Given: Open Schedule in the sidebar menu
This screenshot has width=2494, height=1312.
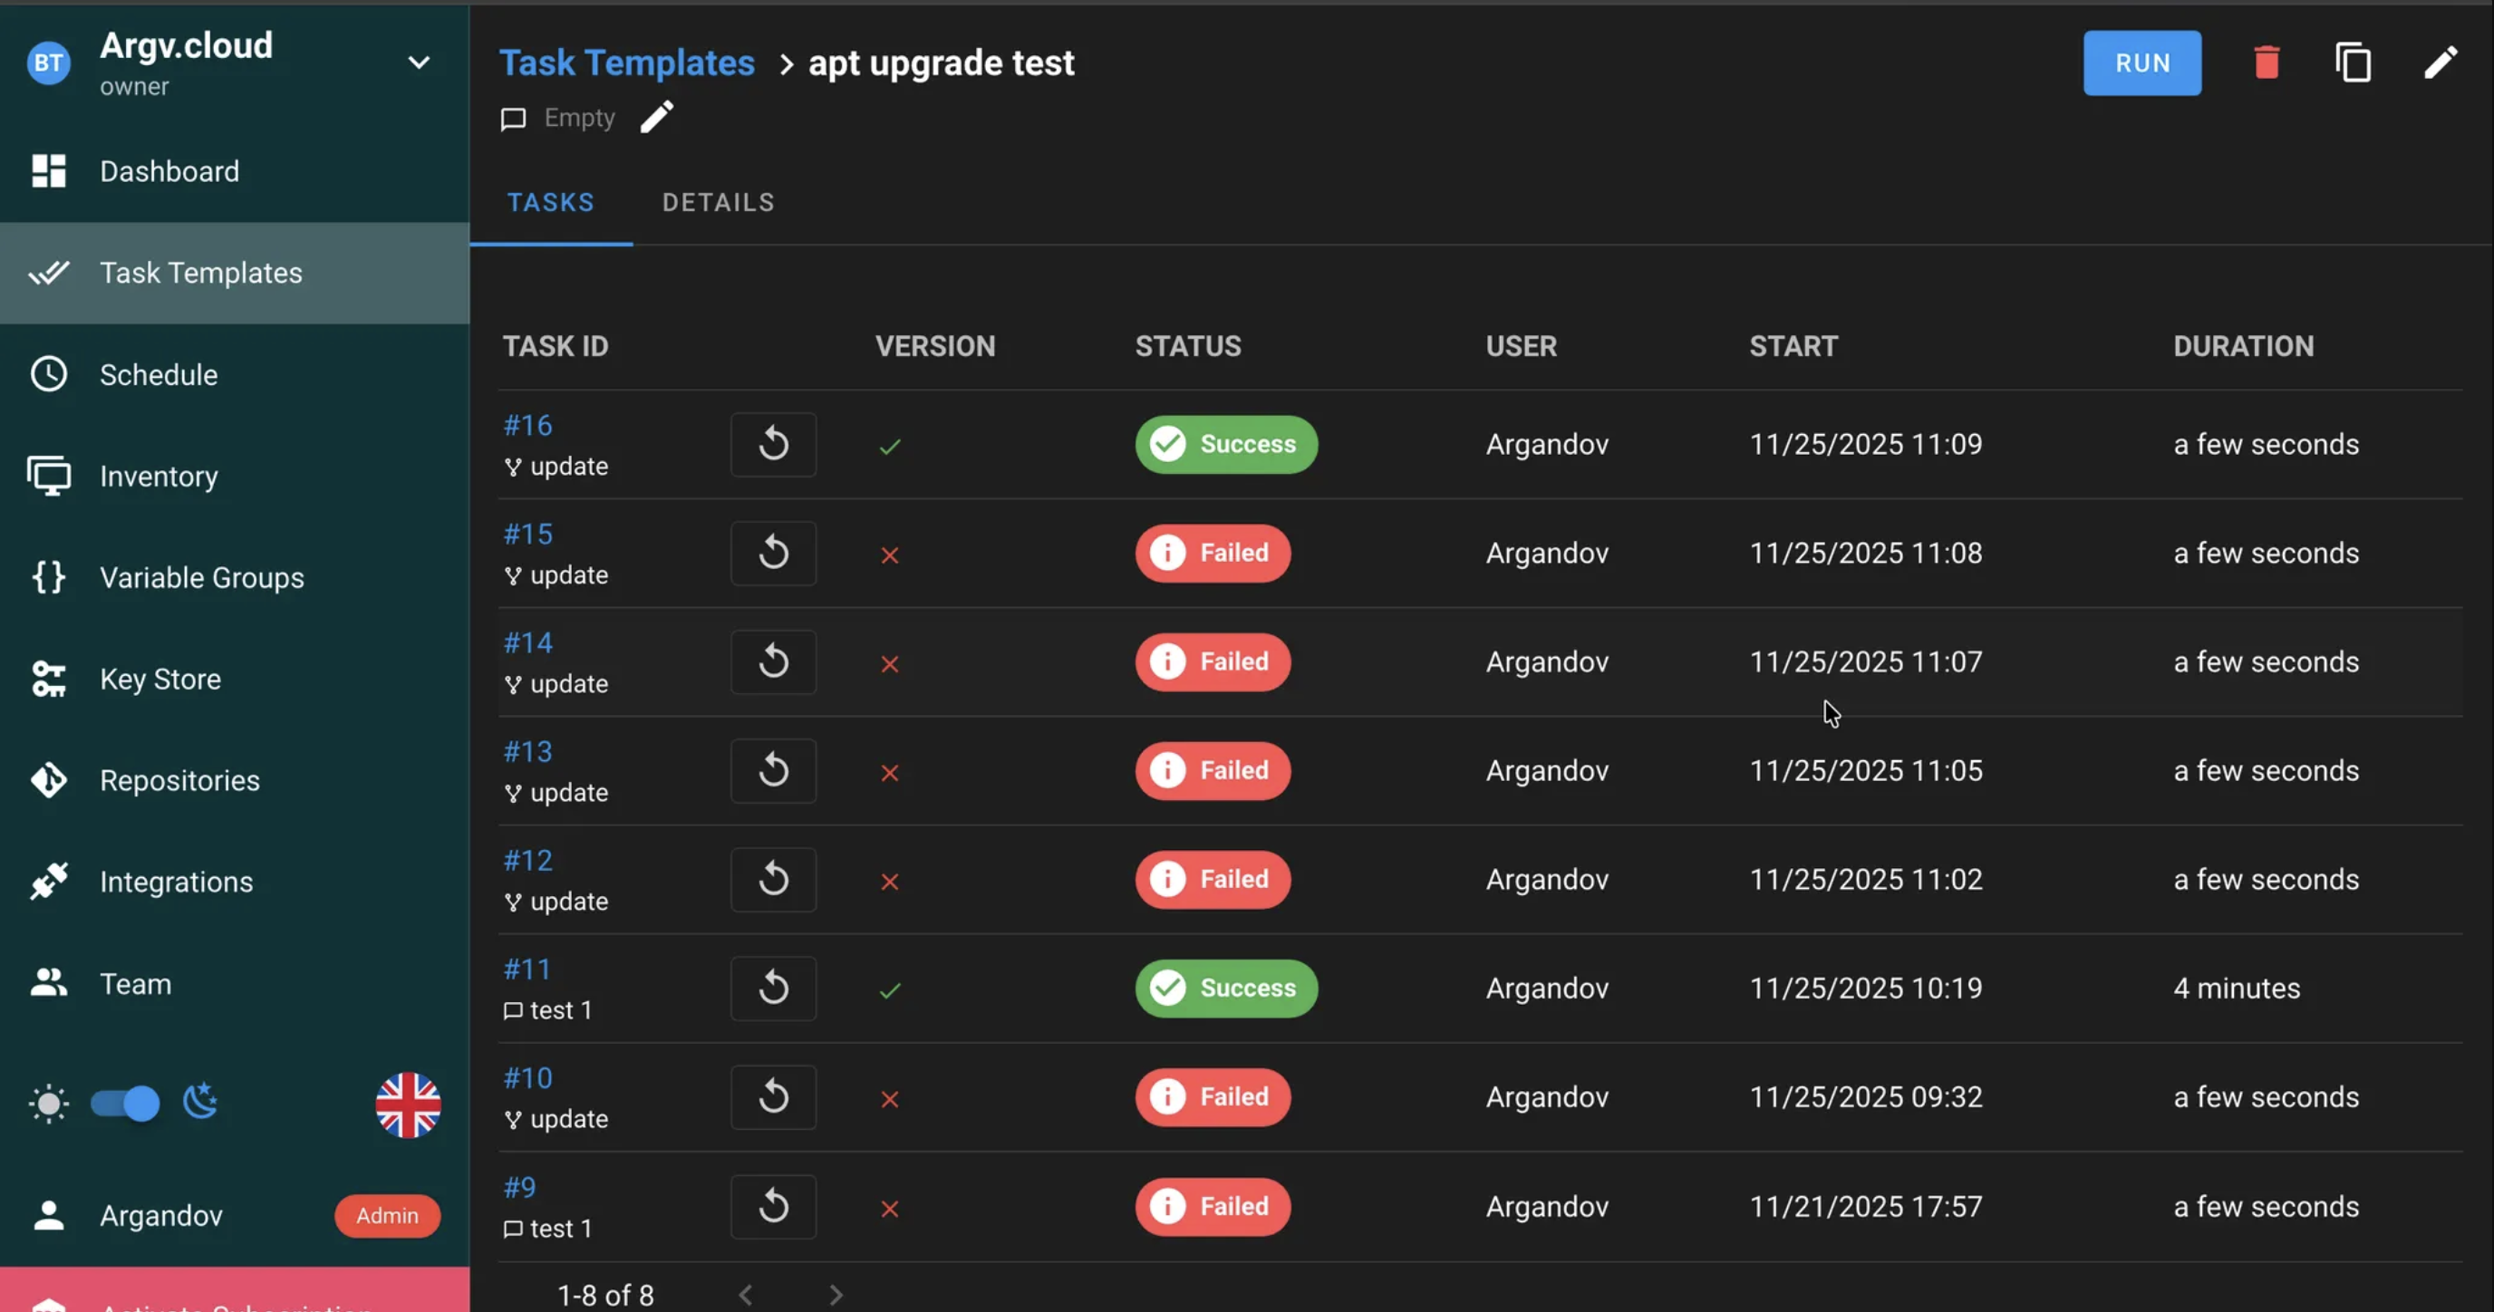Looking at the screenshot, I should 159,375.
